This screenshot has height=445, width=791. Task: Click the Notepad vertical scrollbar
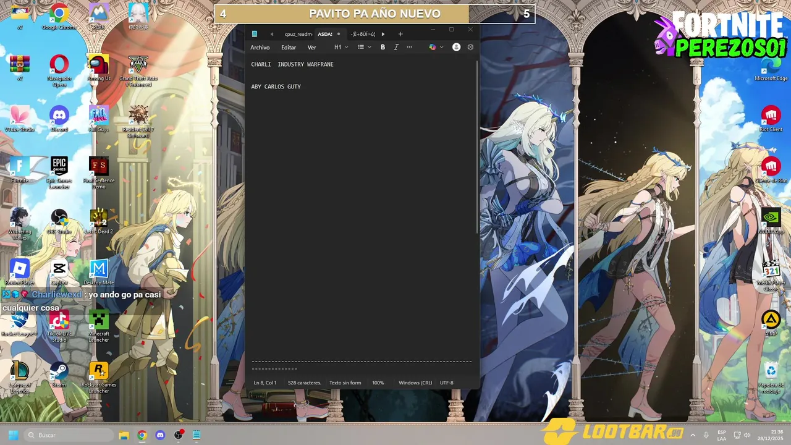pos(477,148)
